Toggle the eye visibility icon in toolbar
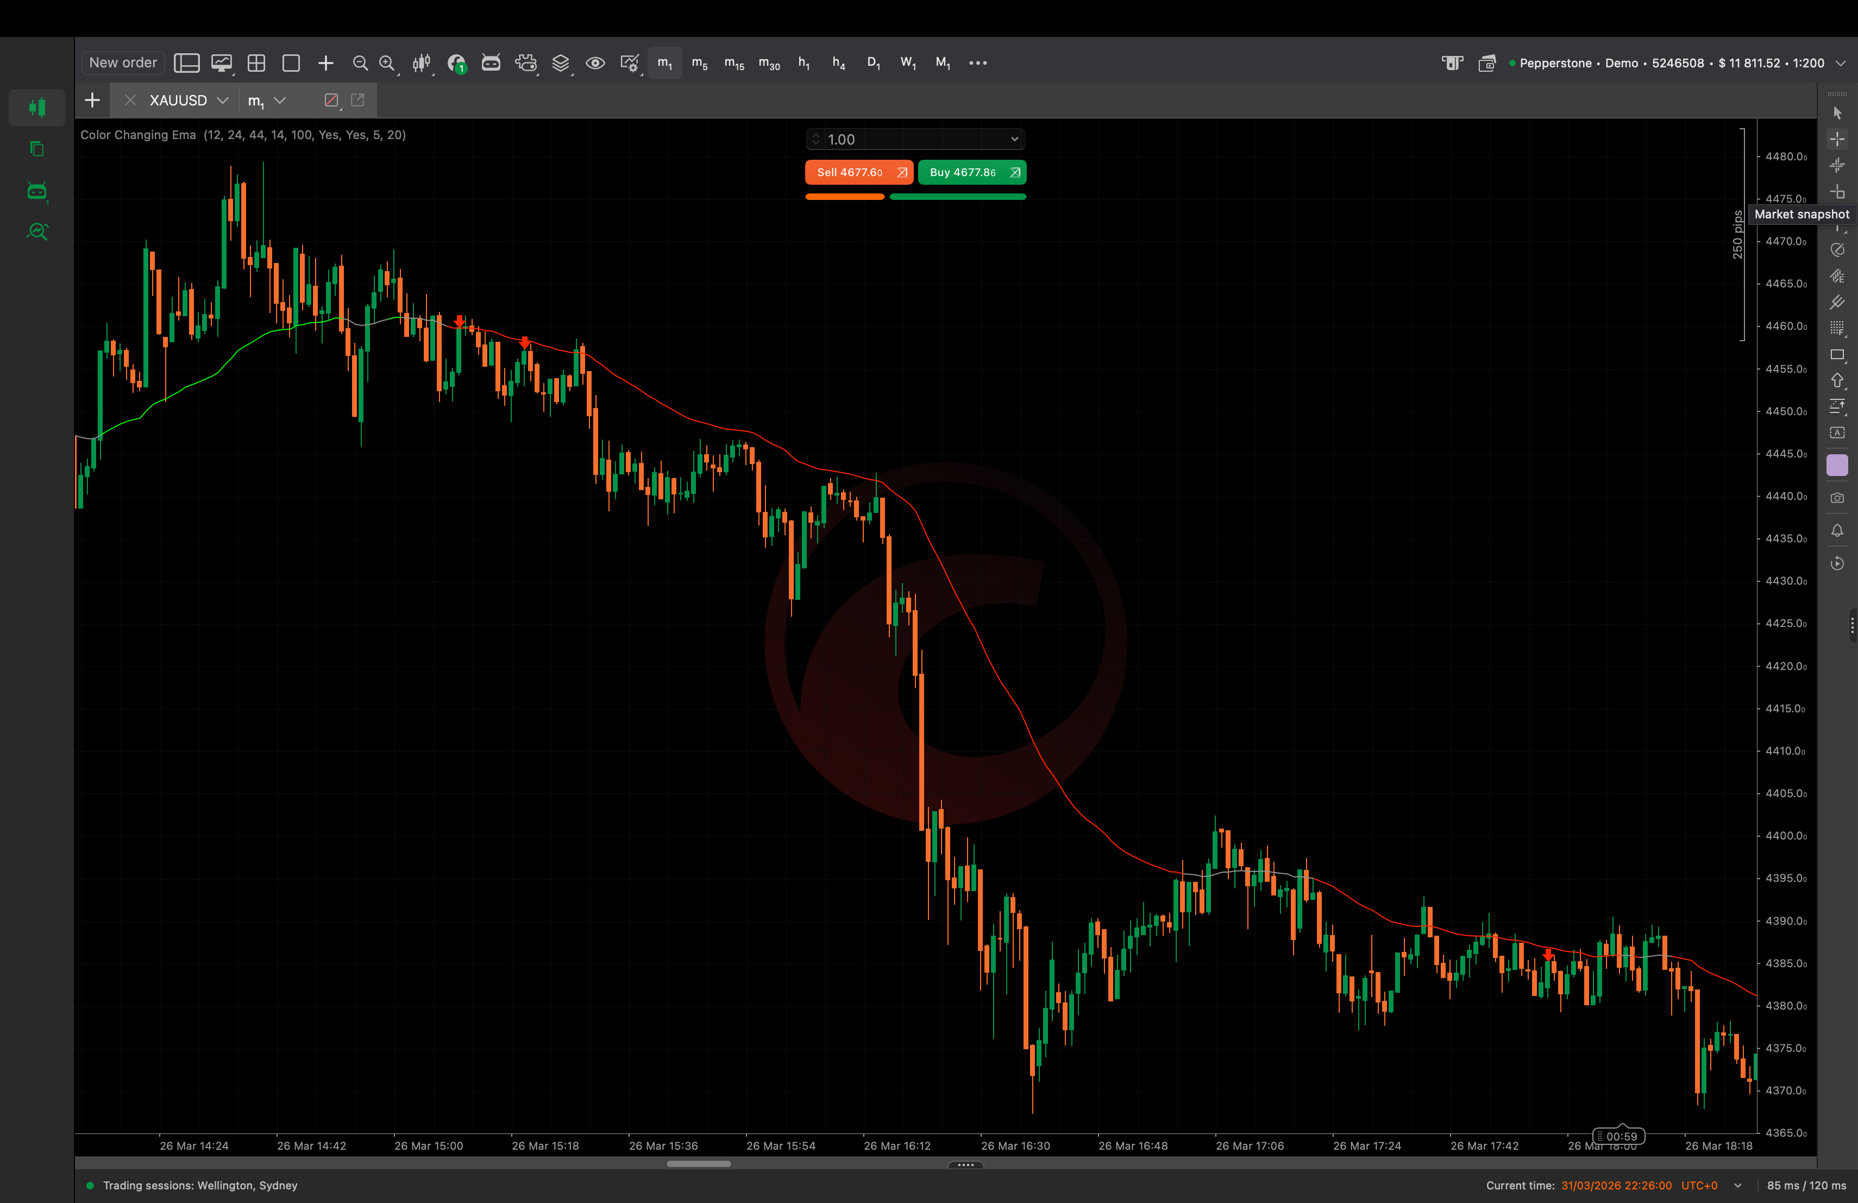Viewport: 1858px width, 1203px height. [595, 63]
